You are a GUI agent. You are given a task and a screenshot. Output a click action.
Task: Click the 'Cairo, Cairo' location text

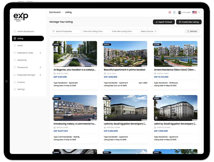point(111,73)
